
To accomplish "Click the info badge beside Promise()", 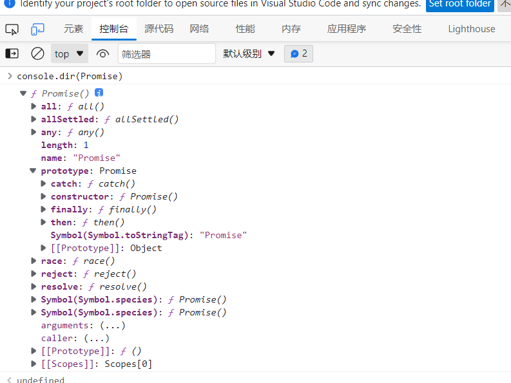I will point(99,93).
